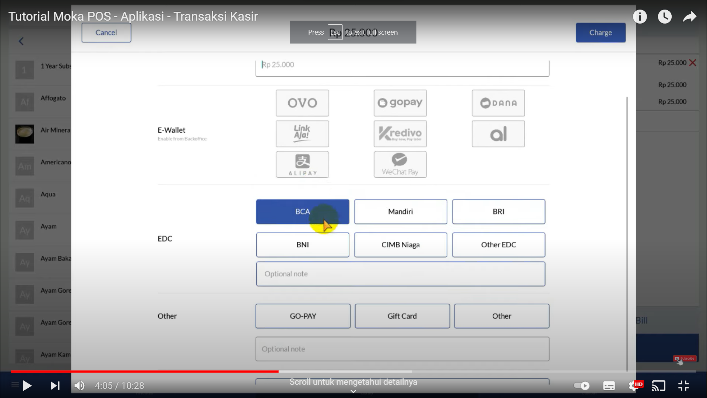The width and height of the screenshot is (707, 398).
Task: Select the GO-PAY other payment tab
Action: 303,316
